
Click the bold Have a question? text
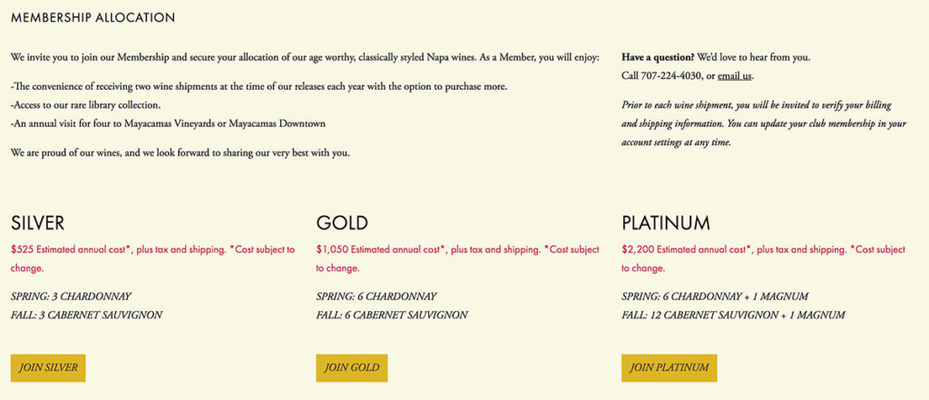point(658,57)
